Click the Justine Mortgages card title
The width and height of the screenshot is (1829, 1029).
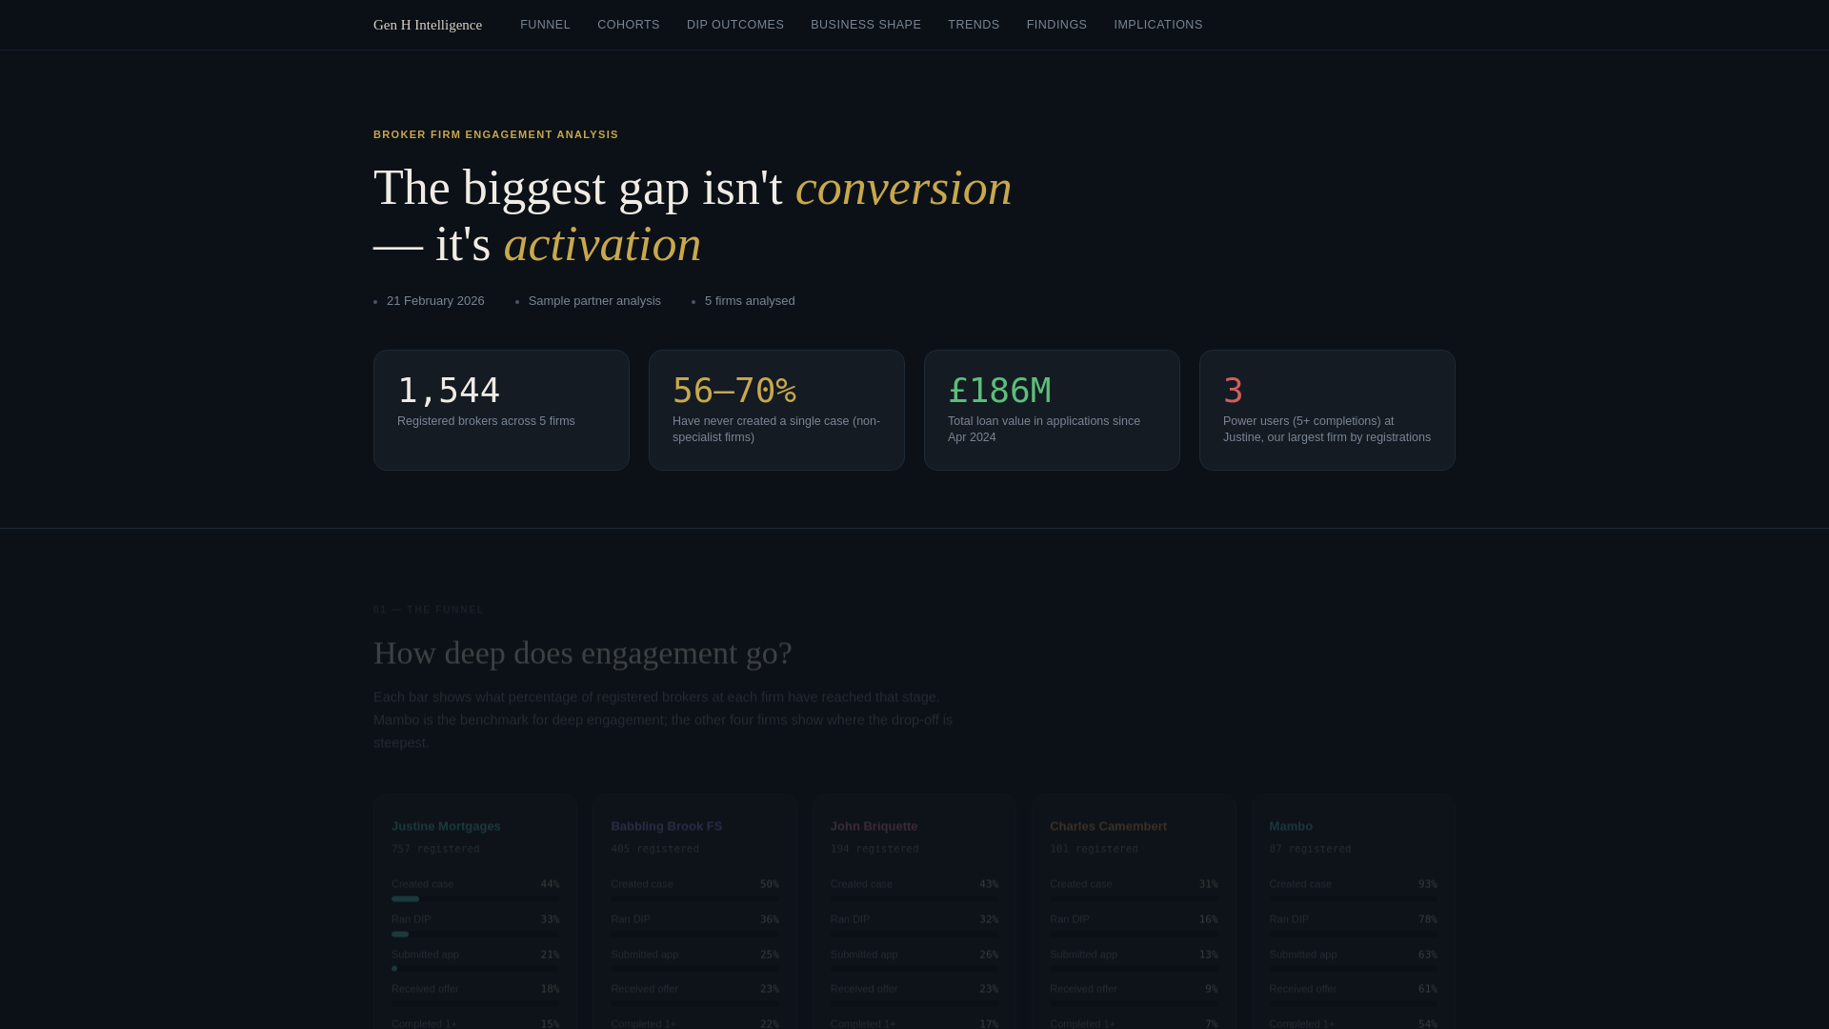446,826
